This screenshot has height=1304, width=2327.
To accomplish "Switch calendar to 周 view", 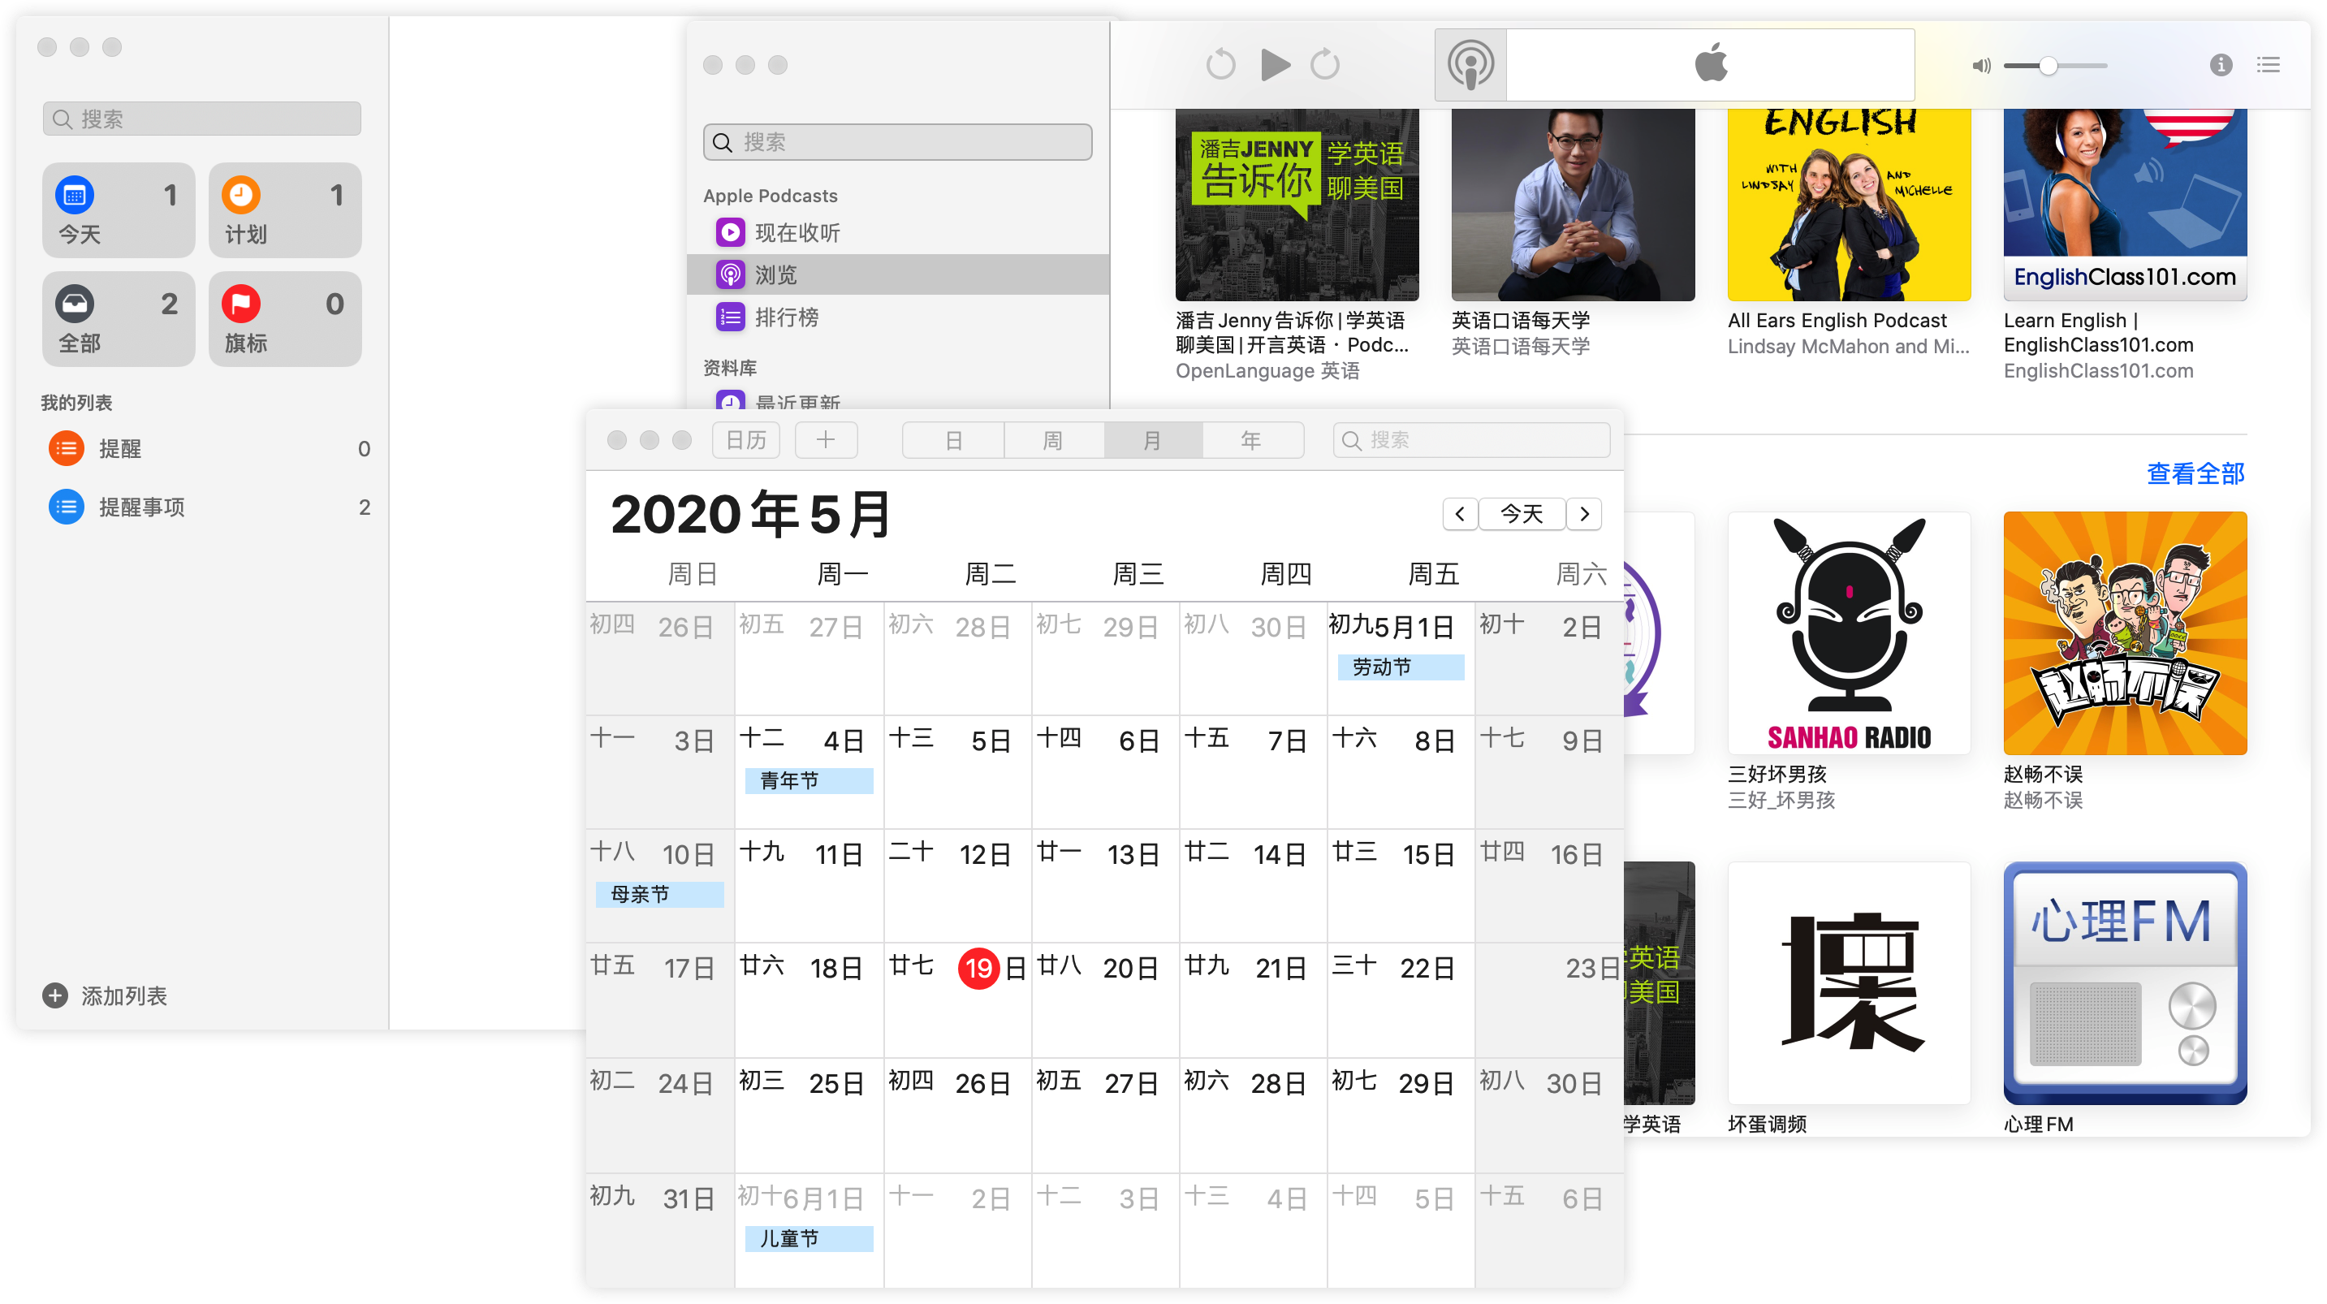I will point(1052,440).
